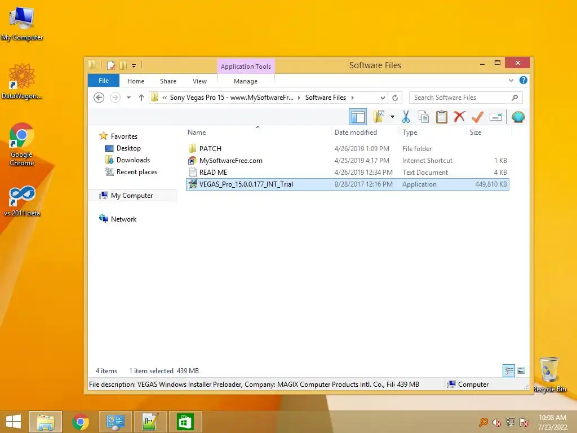Click the Cut scissors toolbar icon
Image resolution: width=577 pixels, height=433 pixels.
[406, 117]
